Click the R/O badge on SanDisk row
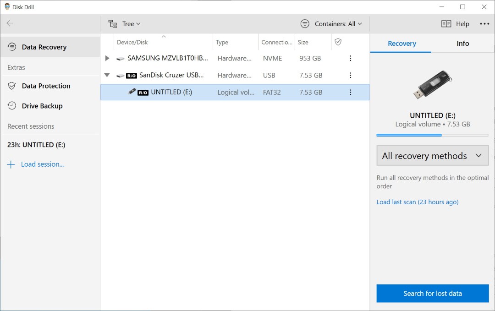The image size is (495, 311). [132, 76]
